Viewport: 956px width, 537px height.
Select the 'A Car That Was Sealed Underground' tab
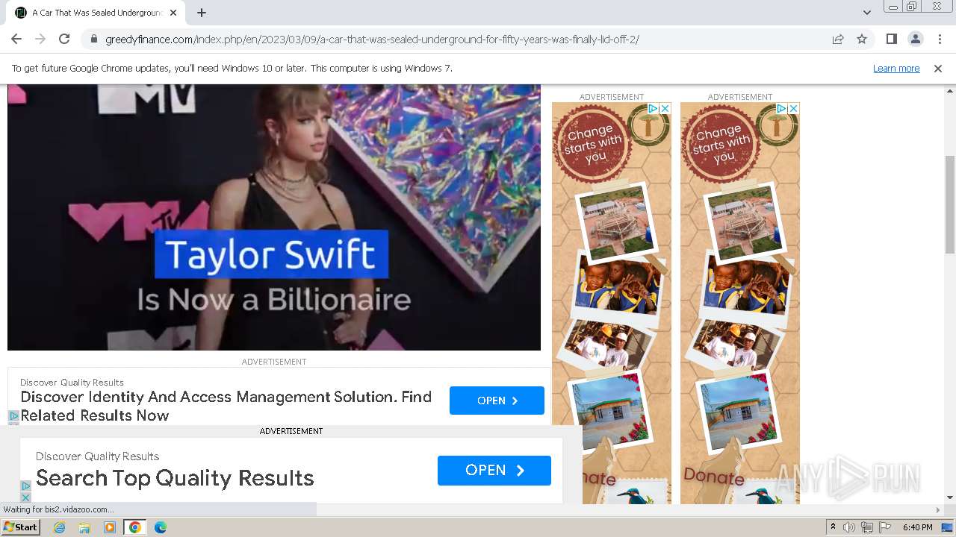pyautogui.click(x=97, y=13)
